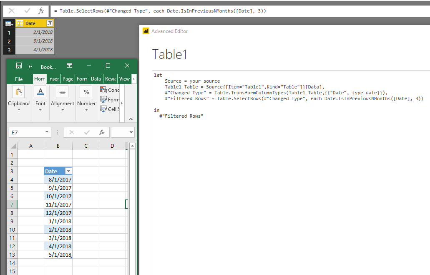Select Power Query row with 4/1/2018

point(35,50)
